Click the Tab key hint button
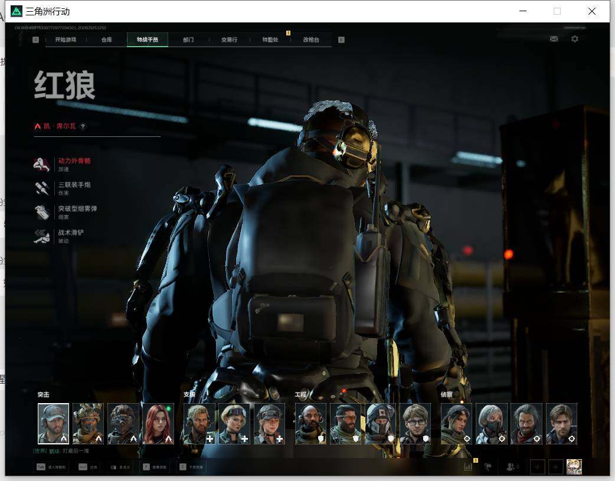Viewport: 615px width, 481px height. click(51, 467)
